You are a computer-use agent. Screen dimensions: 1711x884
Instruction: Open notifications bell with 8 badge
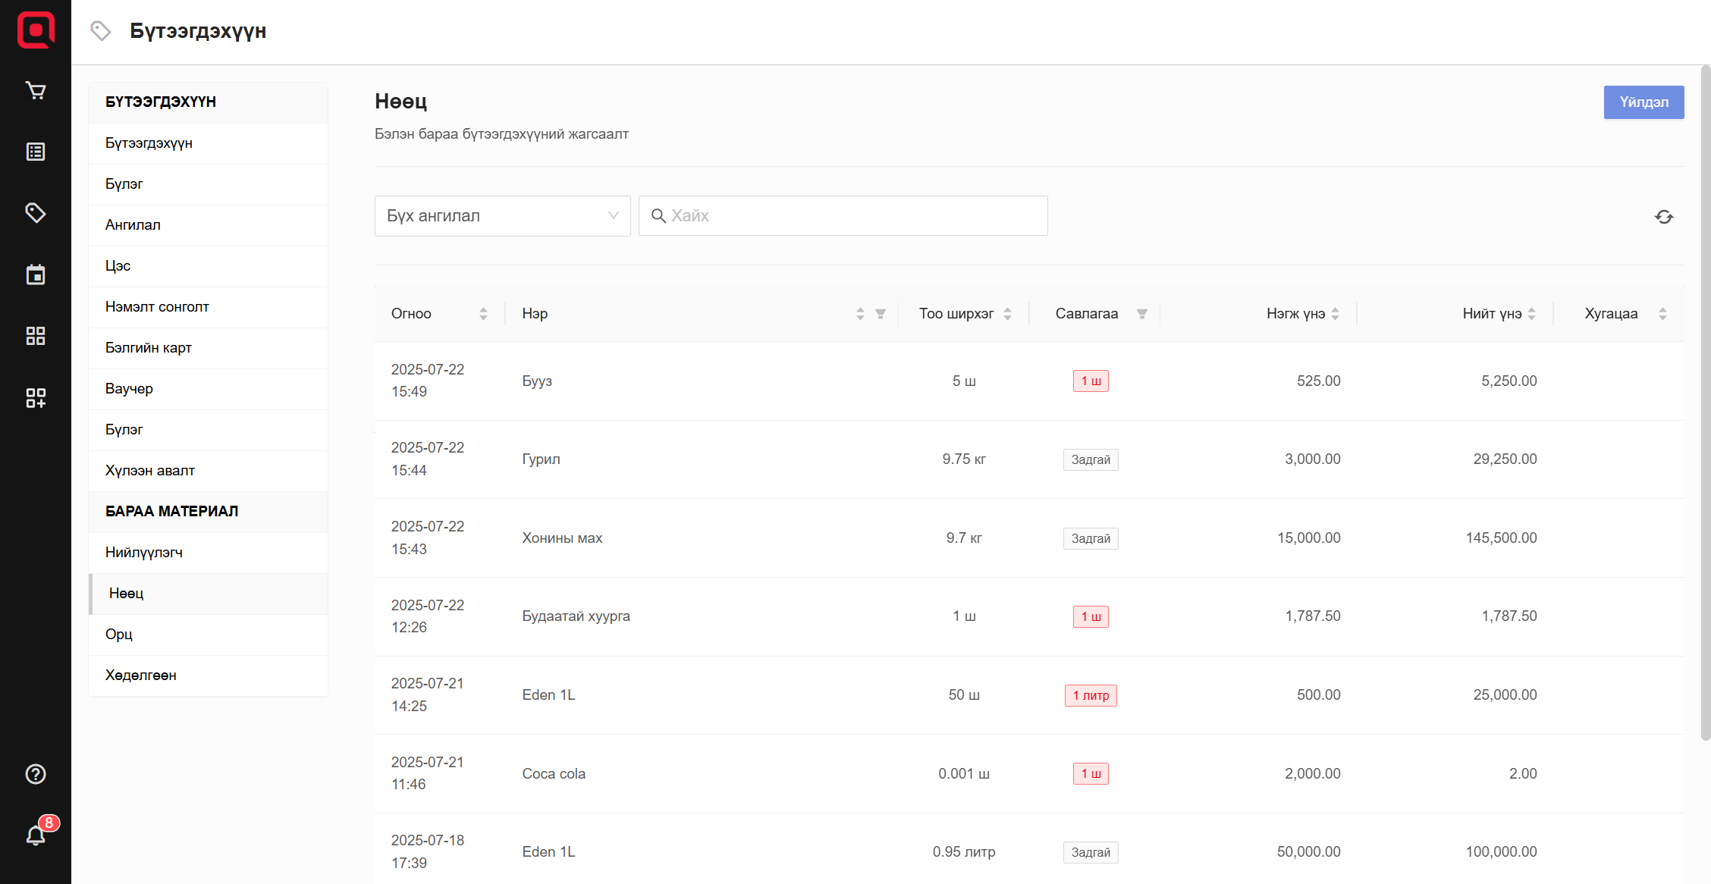click(36, 835)
